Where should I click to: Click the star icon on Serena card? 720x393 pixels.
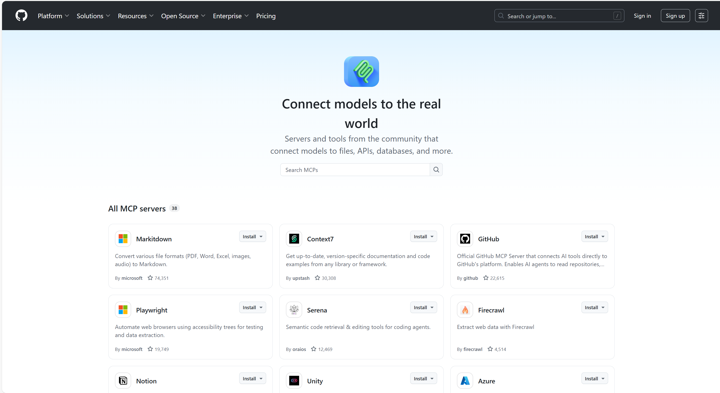coord(314,349)
